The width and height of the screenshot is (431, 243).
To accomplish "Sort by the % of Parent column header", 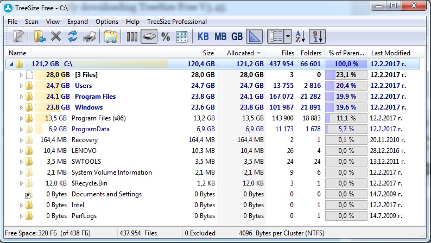I will (x=346, y=53).
